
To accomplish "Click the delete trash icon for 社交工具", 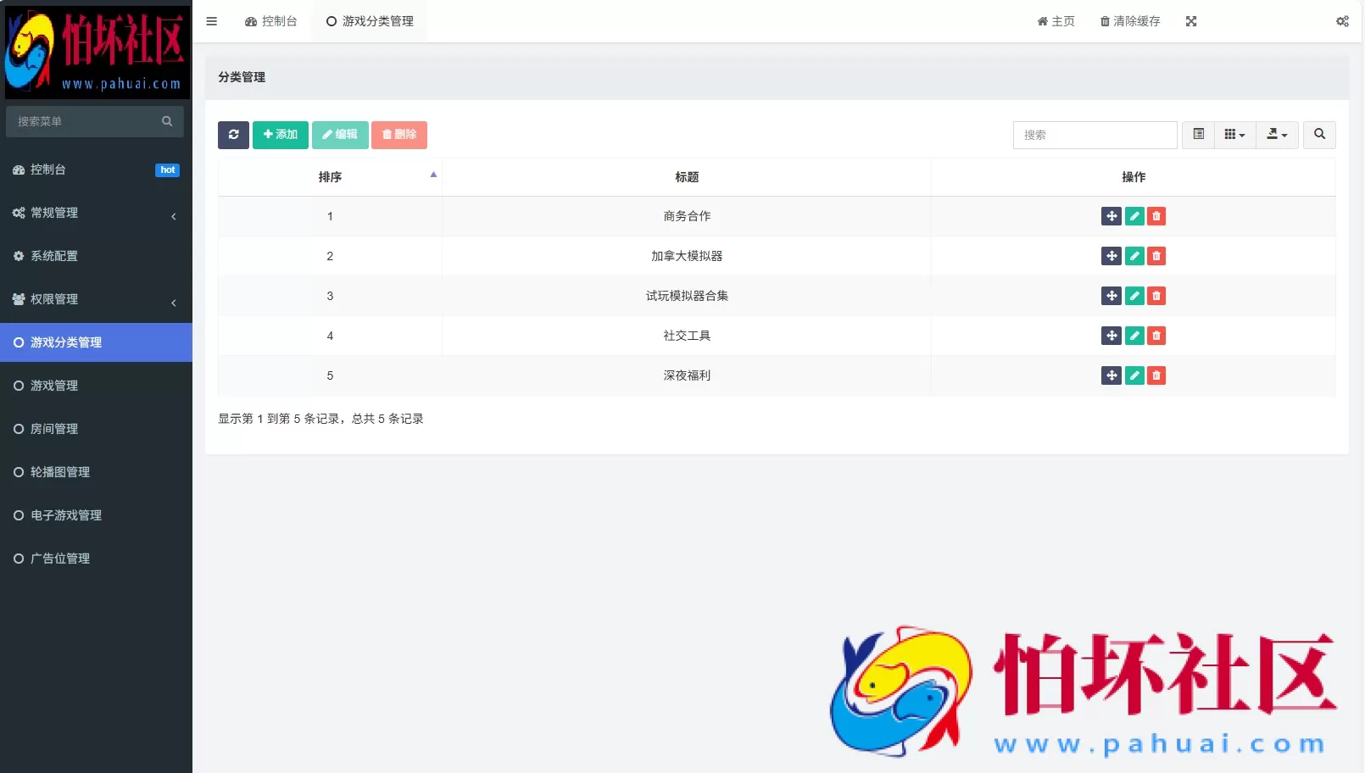I will point(1156,336).
